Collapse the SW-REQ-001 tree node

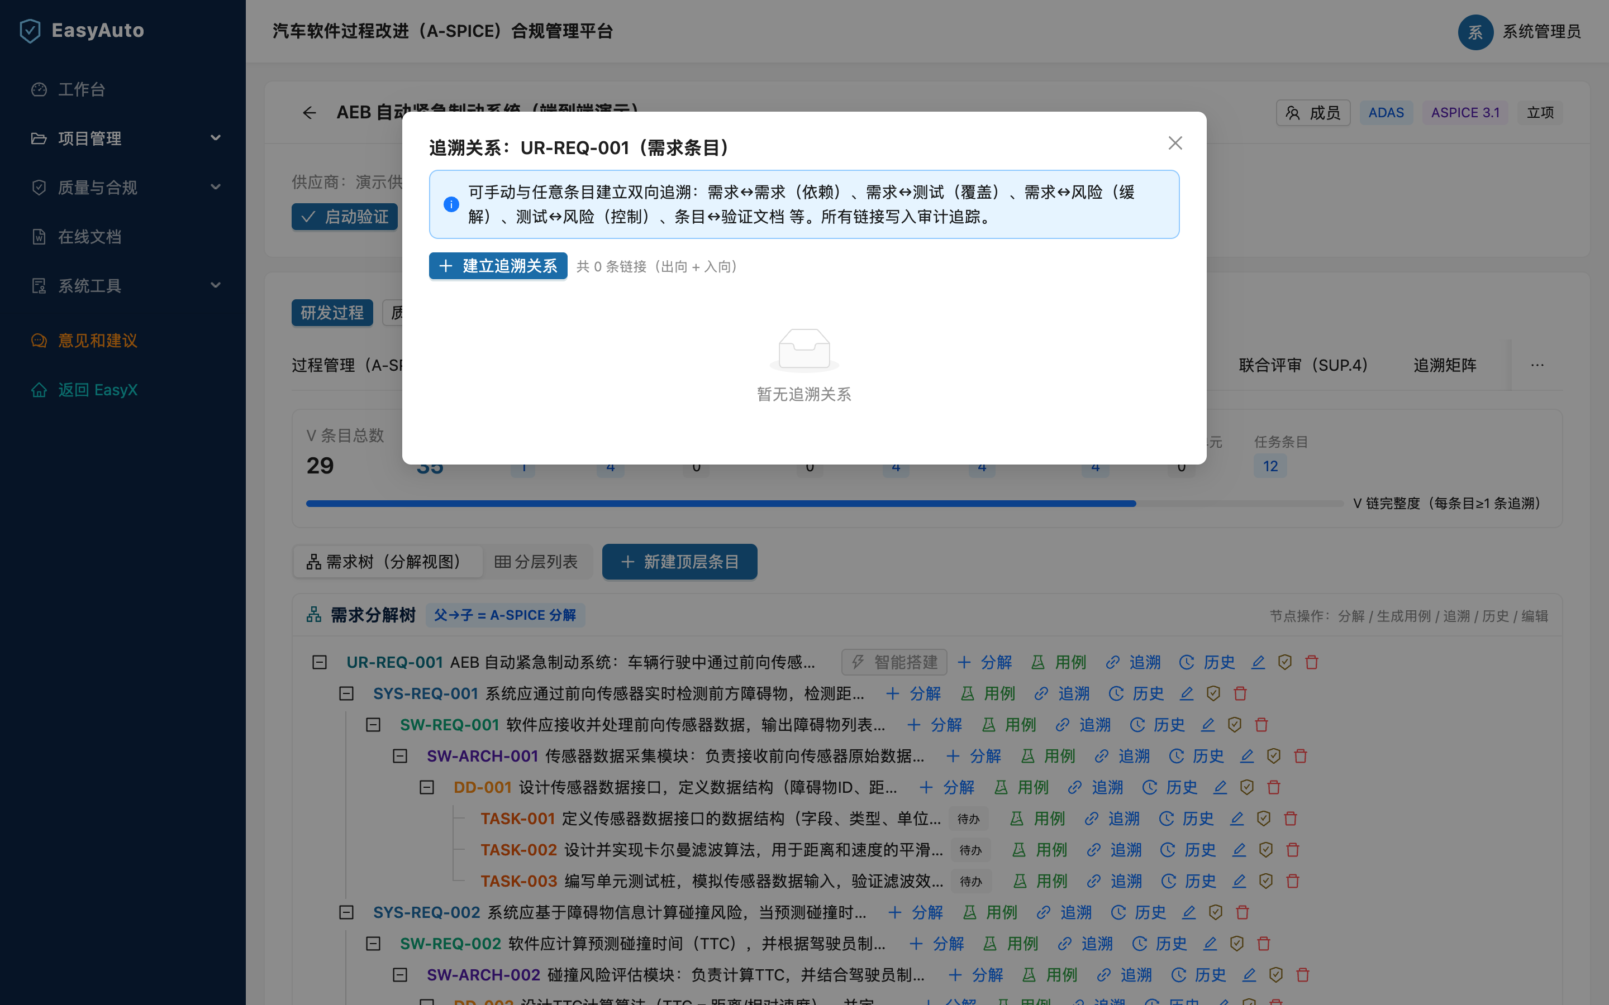(x=373, y=725)
